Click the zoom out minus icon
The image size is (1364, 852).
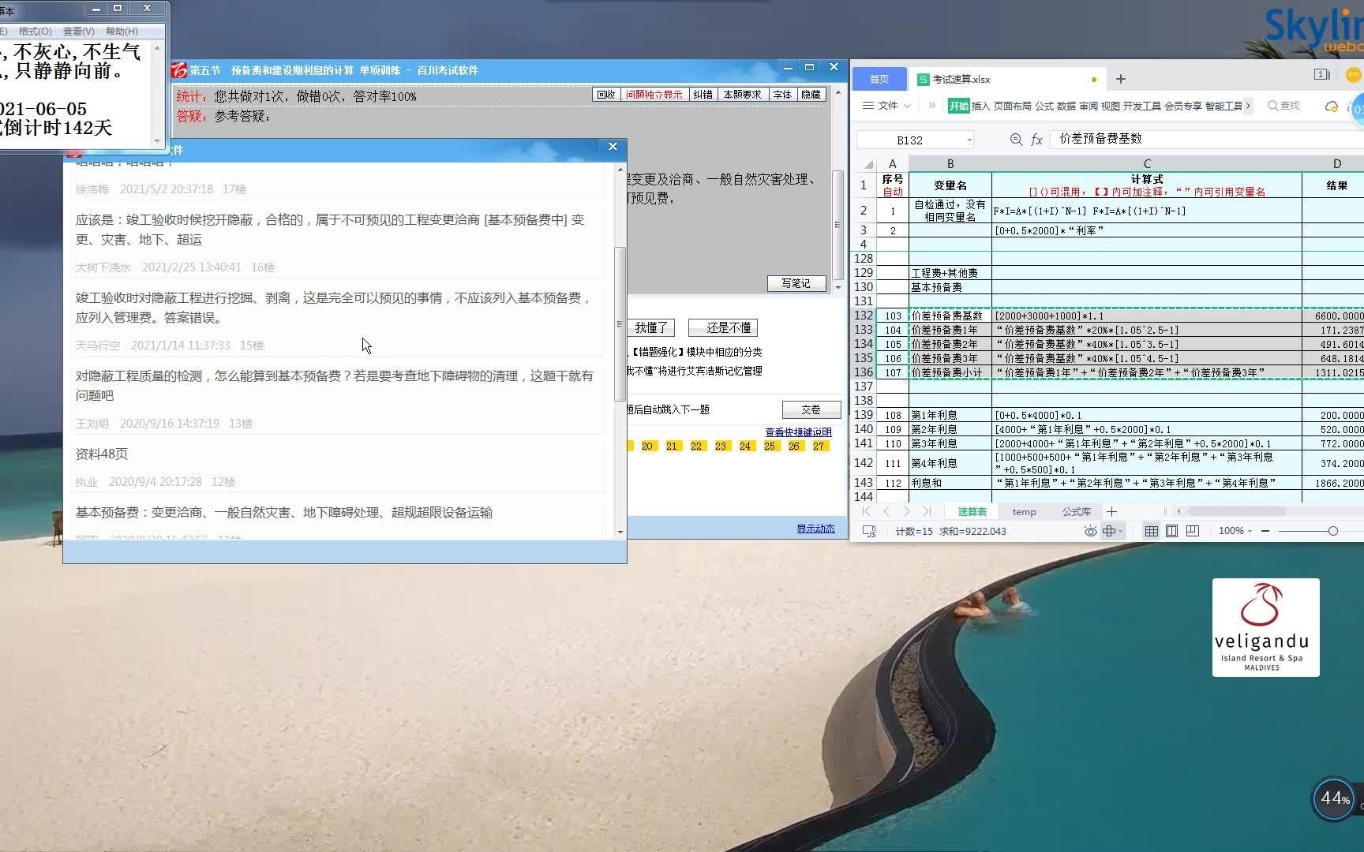tap(1265, 532)
